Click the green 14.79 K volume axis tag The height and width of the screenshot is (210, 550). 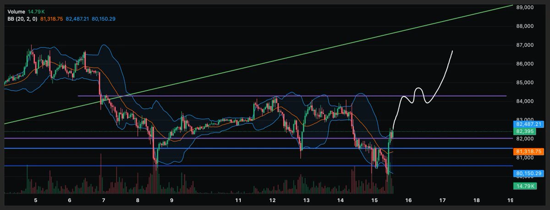525,186
